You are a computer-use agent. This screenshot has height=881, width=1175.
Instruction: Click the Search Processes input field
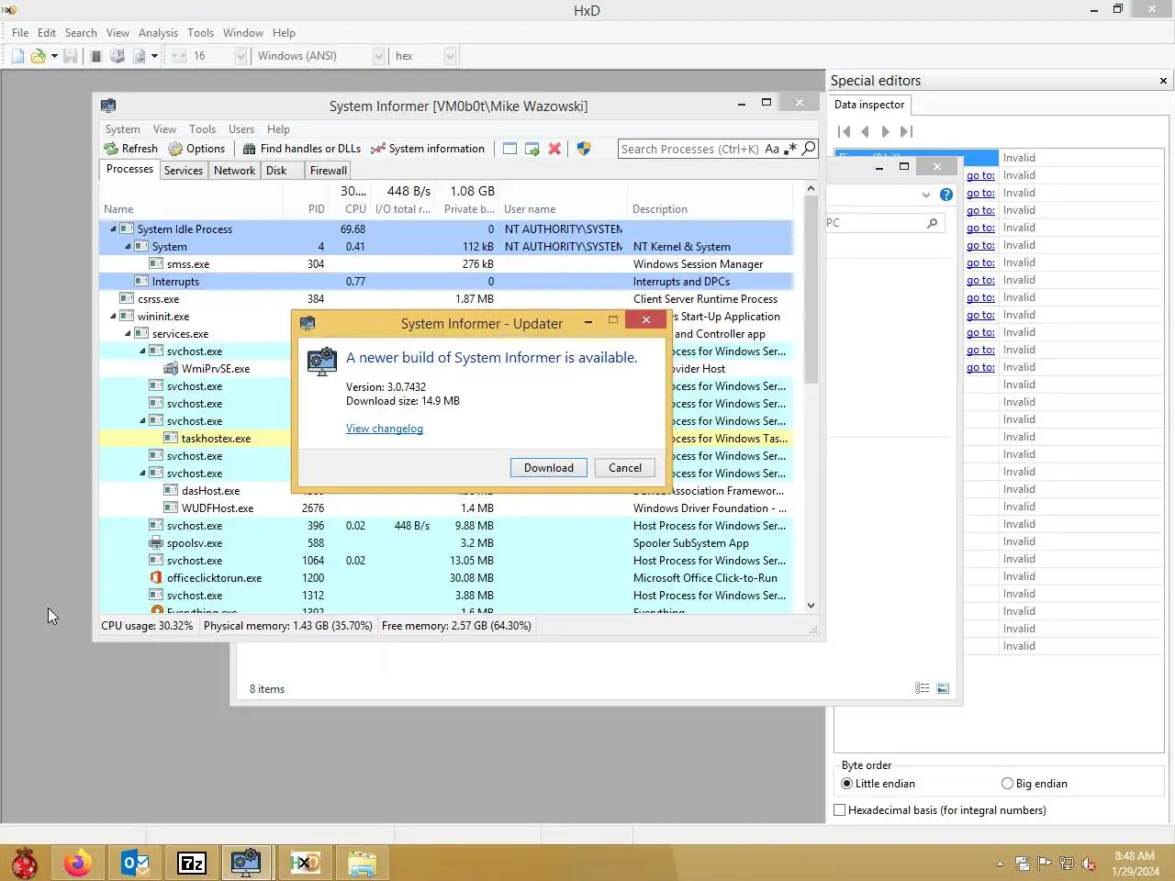pyautogui.click(x=691, y=149)
